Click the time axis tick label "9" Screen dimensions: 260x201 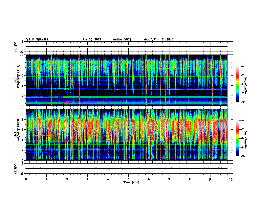point(210,179)
